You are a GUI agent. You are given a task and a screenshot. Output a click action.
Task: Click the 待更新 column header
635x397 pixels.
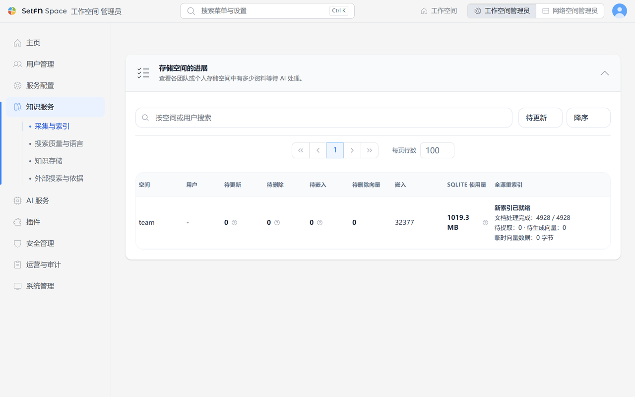click(233, 185)
